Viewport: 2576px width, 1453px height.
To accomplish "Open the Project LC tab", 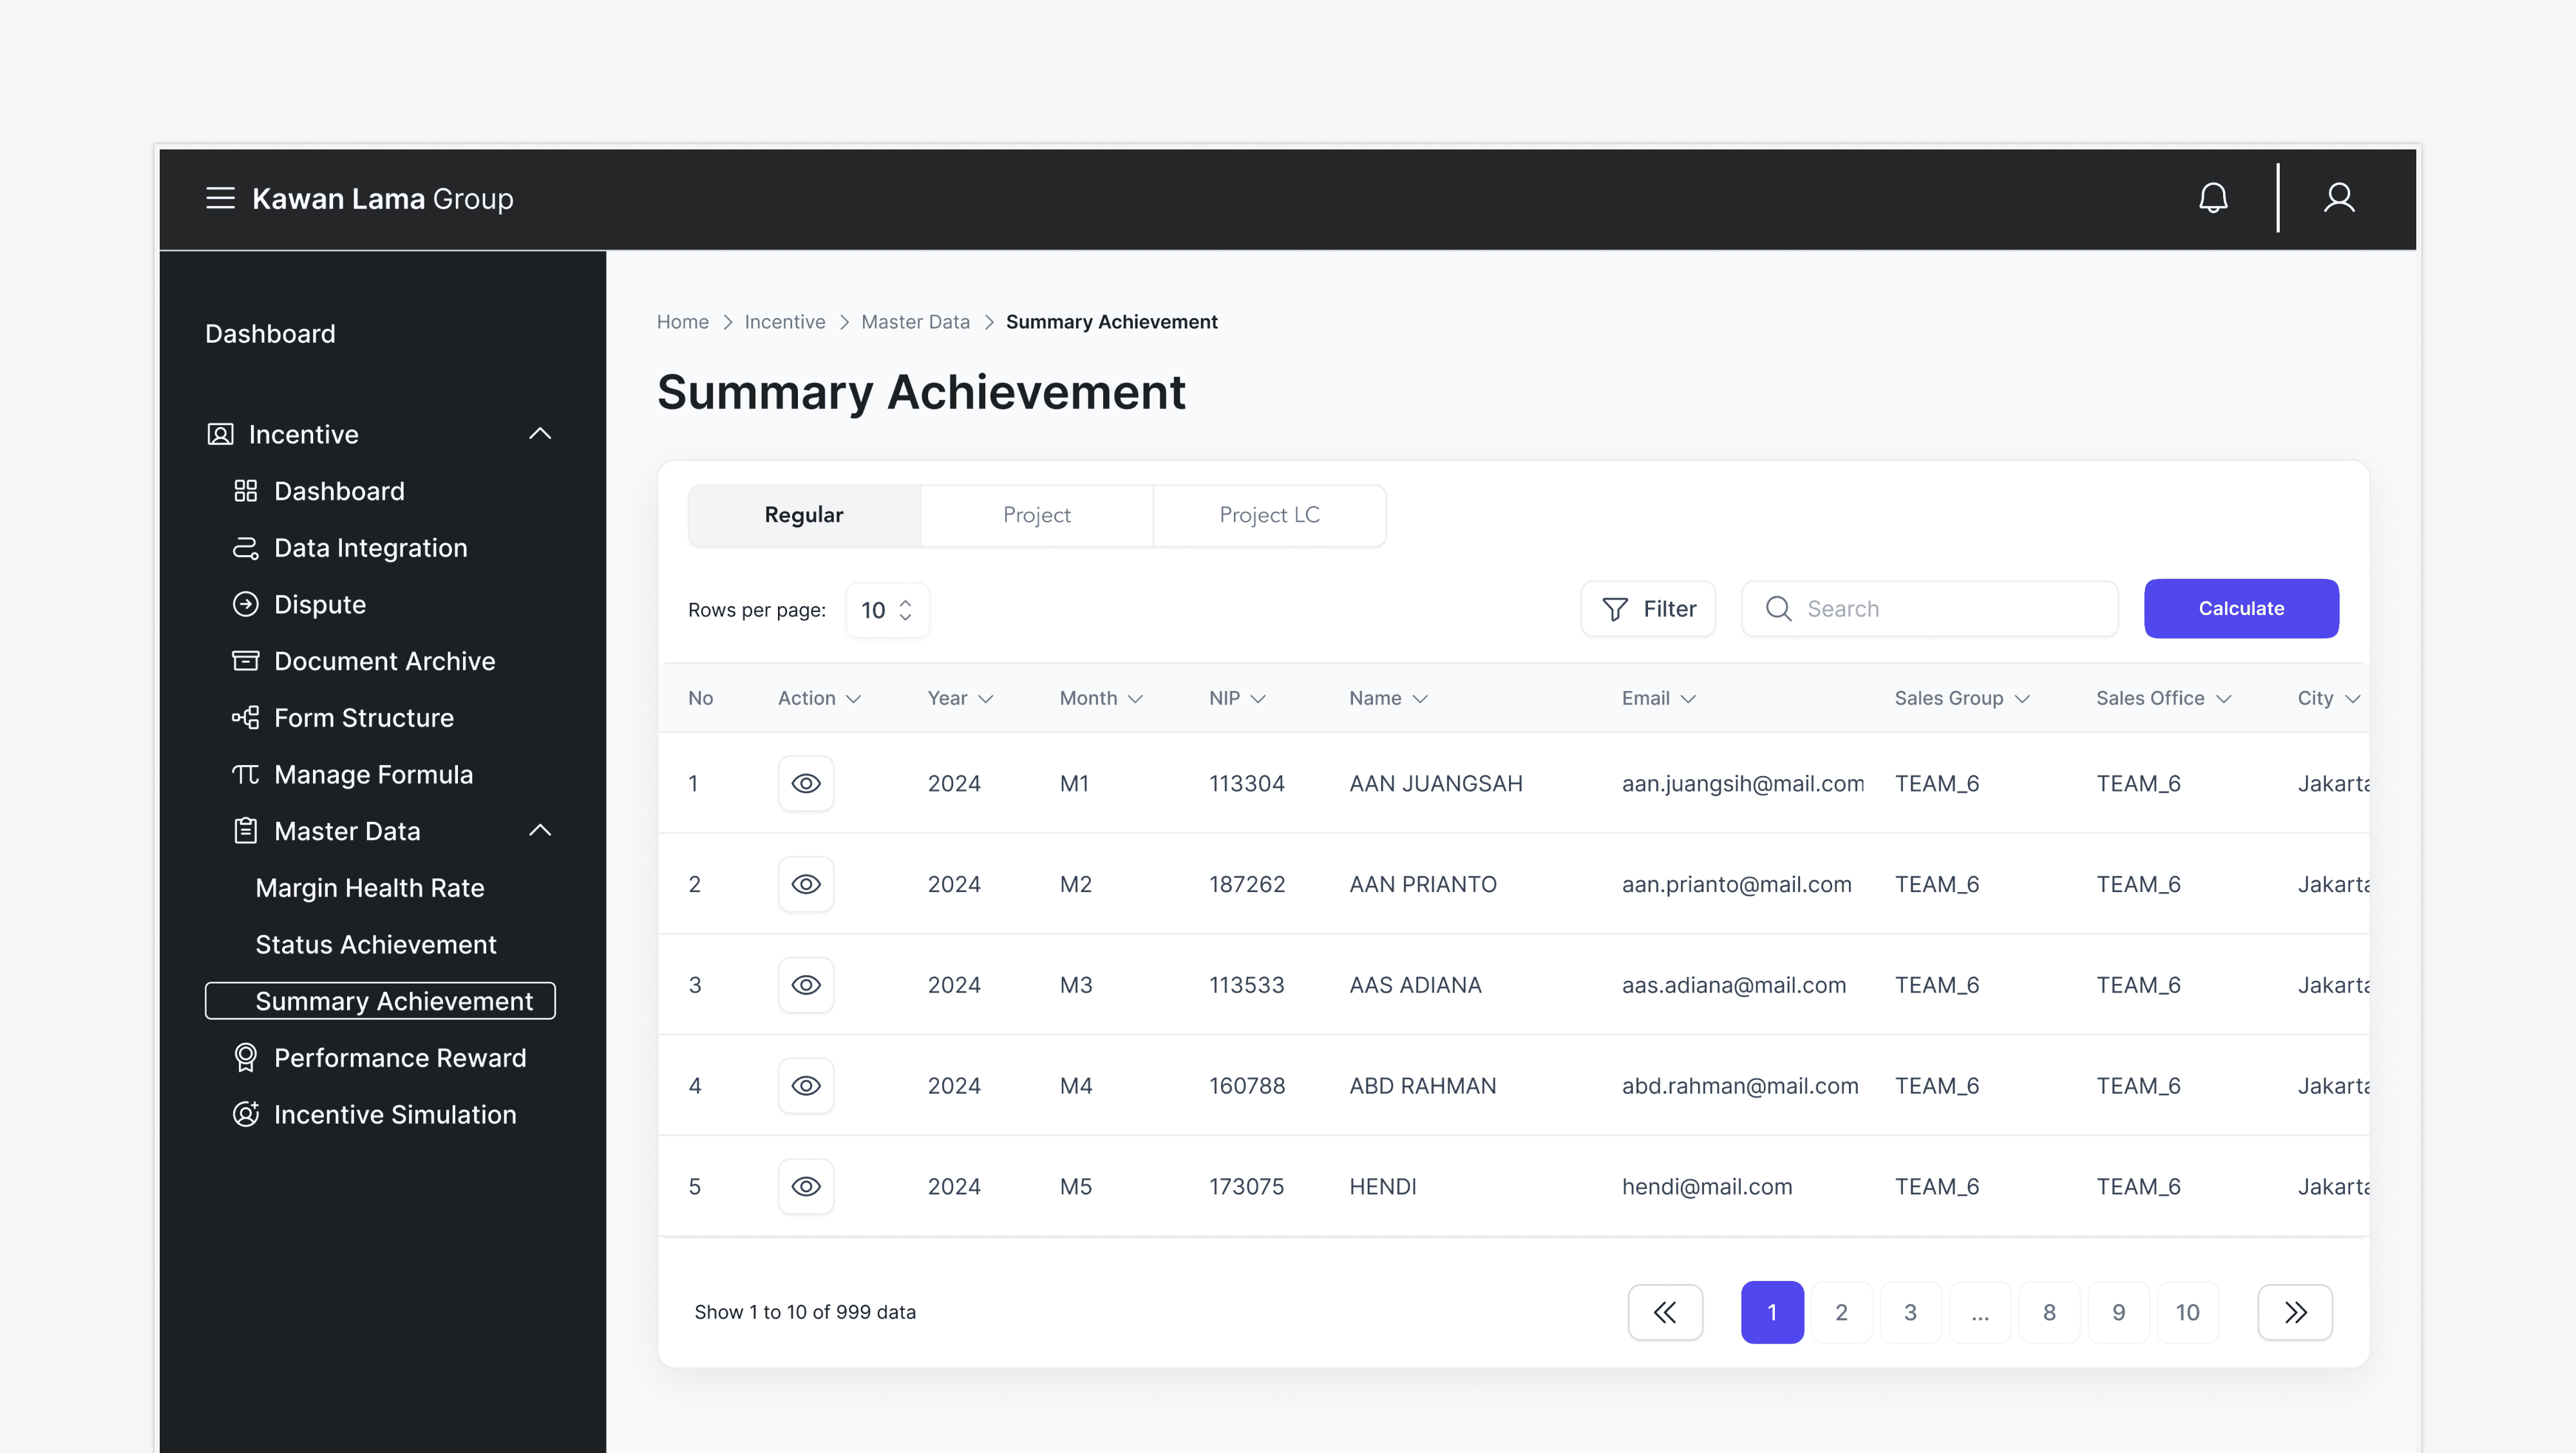I will [1269, 514].
